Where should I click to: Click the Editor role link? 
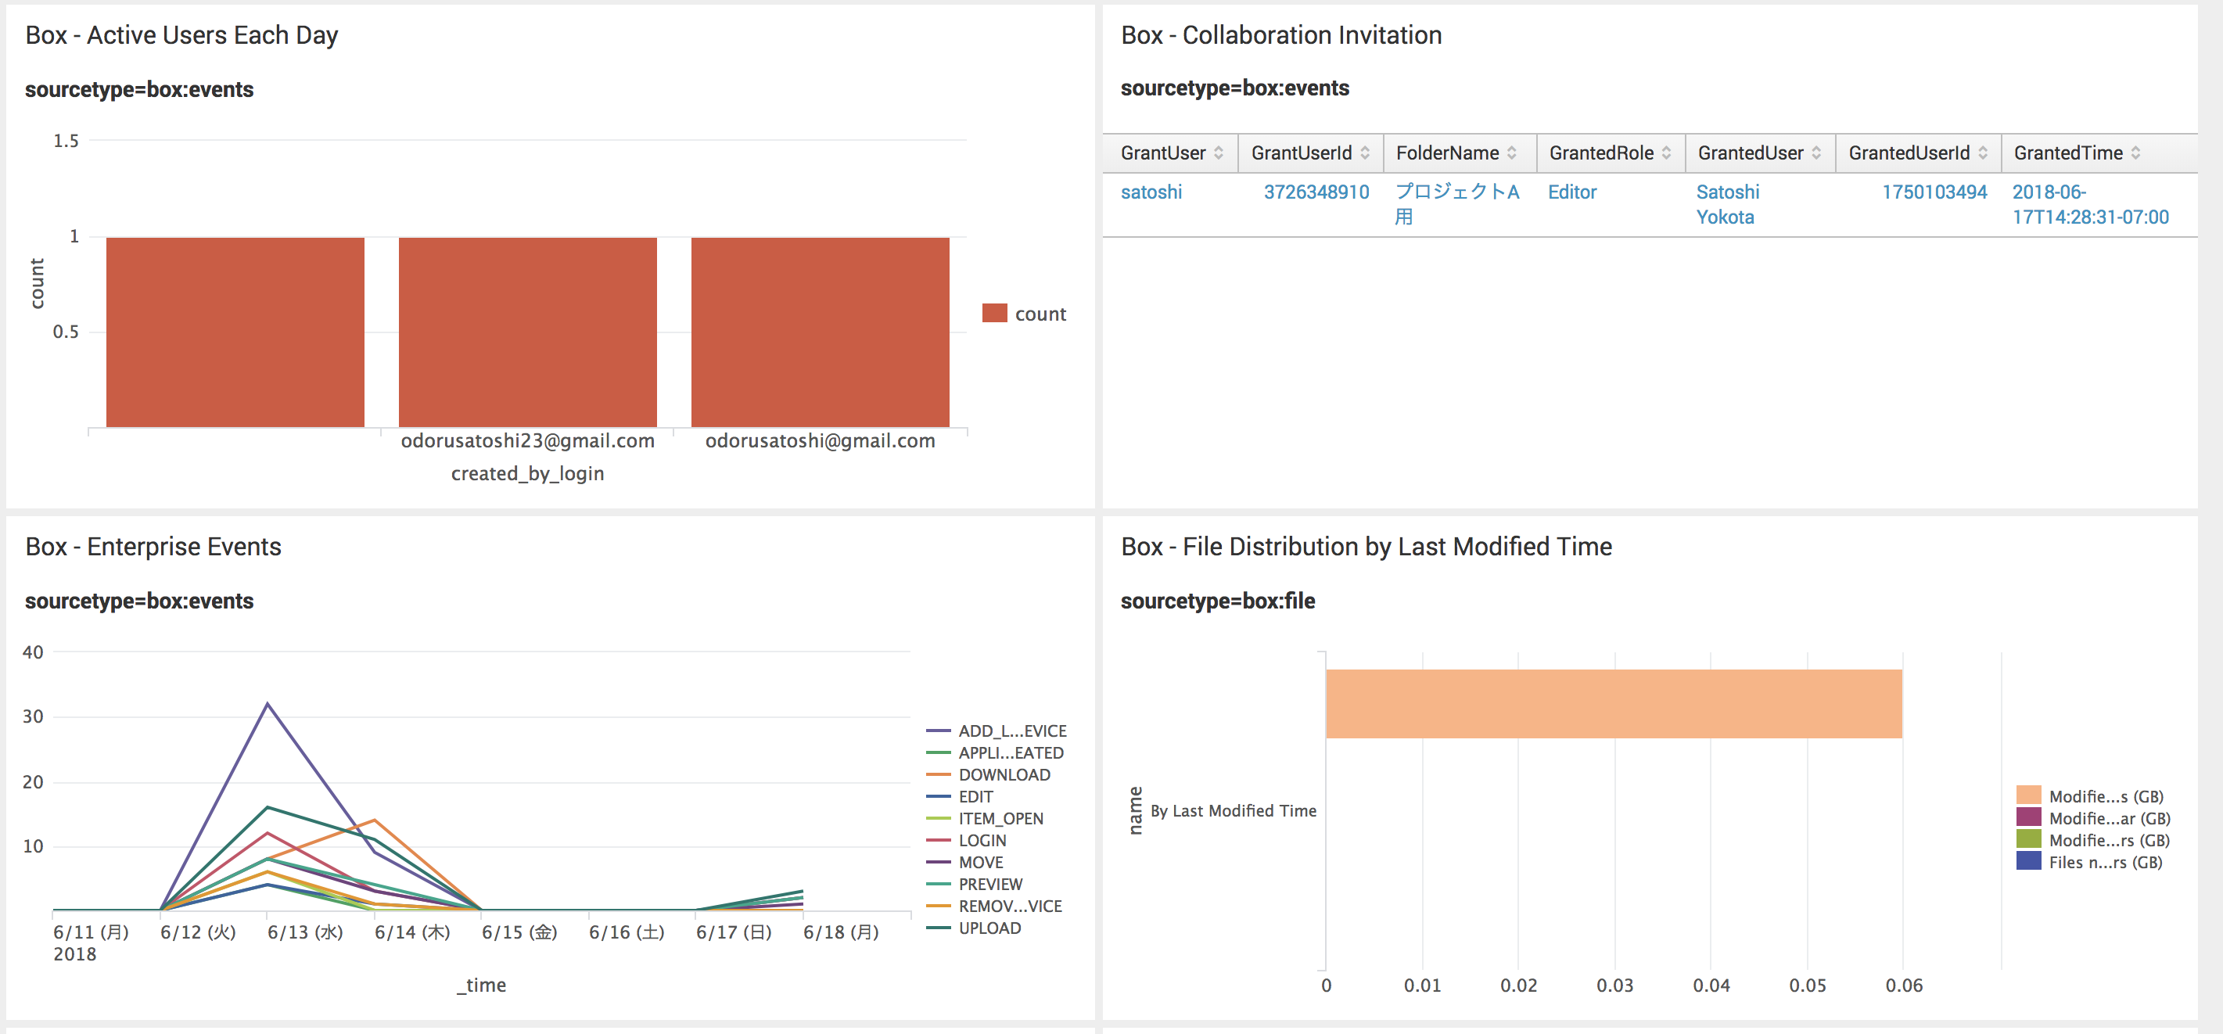point(1572,192)
